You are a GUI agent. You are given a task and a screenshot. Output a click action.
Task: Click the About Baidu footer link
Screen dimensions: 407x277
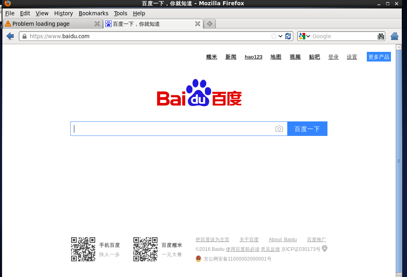[282, 240]
